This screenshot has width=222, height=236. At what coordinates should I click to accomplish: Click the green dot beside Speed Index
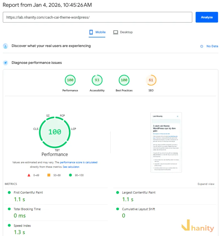pyautogui.click(x=9, y=225)
